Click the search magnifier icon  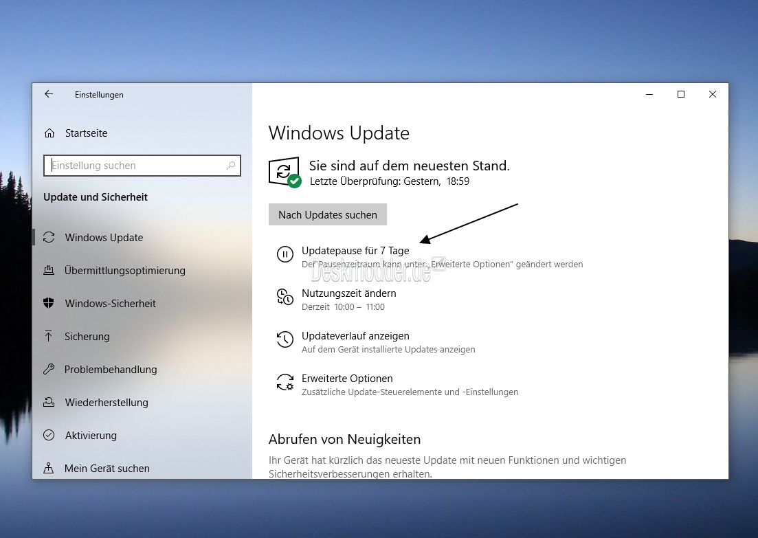tap(231, 166)
